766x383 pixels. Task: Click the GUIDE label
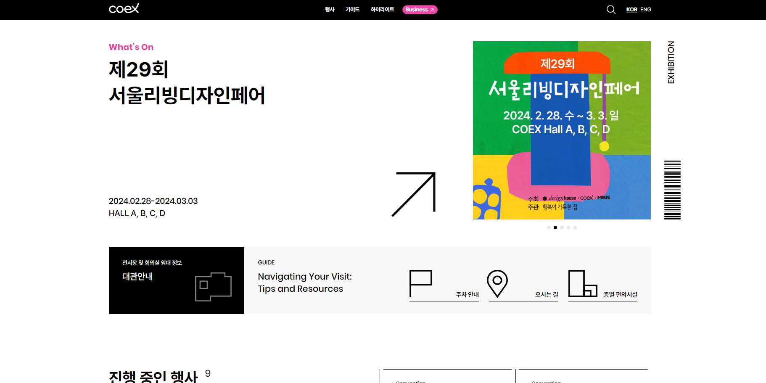[x=266, y=262]
